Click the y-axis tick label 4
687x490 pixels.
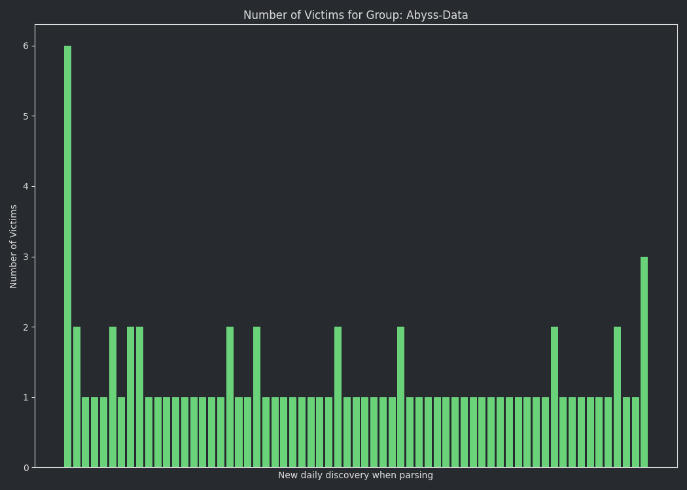point(26,187)
